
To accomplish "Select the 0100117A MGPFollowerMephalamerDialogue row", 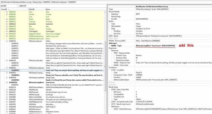I will 52,87.
